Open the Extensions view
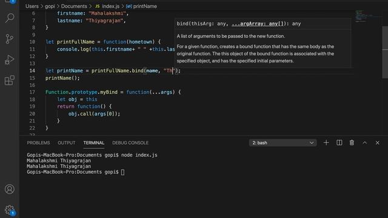This screenshot has width=388, height=218. click(10, 81)
